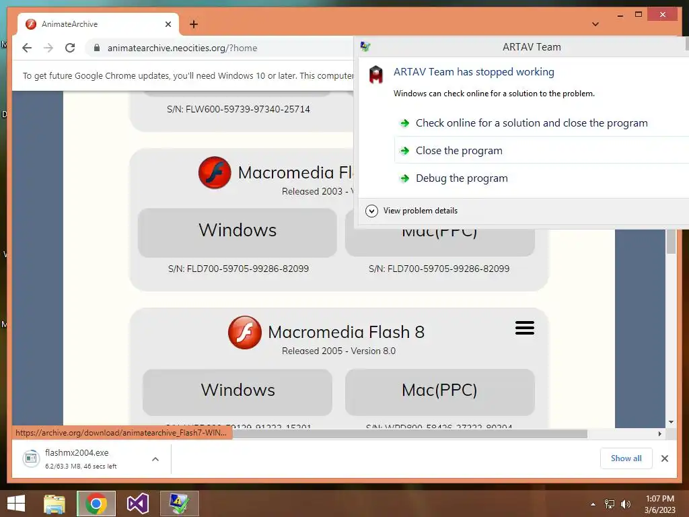Click Released 2005 - Version 8.0 text
Image resolution: width=689 pixels, height=517 pixels.
339,351
